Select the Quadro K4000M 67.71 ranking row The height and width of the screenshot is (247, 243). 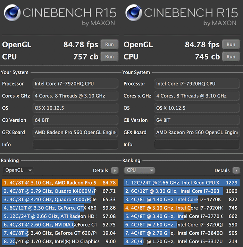pyautogui.click(x=60, y=191)
